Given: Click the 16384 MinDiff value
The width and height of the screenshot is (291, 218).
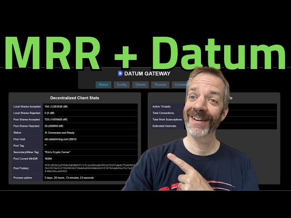Looking at the screenshot, I should pos(48,159).
